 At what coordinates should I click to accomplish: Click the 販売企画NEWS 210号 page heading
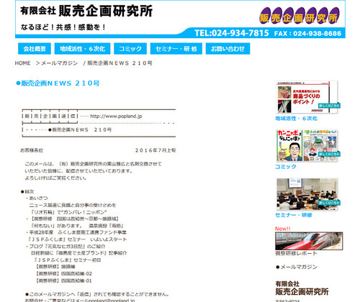click(x=58, y=83)
